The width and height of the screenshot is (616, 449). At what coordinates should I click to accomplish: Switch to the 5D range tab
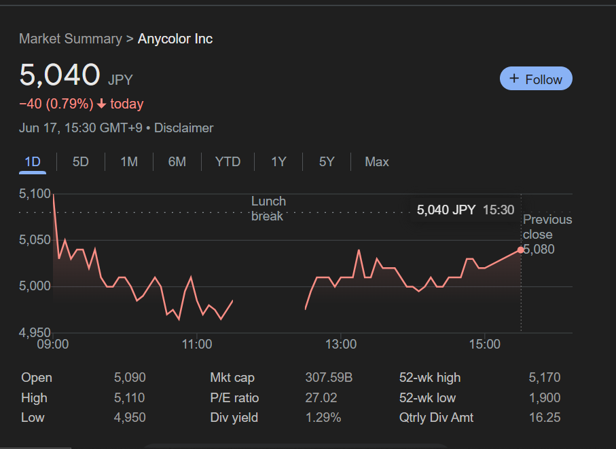pos(81,161)
